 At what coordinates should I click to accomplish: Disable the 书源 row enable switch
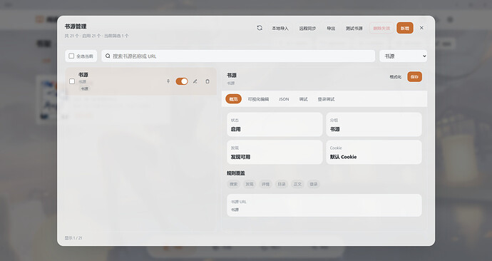click(x=182, y=81)
